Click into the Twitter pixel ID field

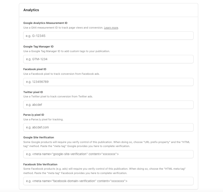(x=108, y=105)
